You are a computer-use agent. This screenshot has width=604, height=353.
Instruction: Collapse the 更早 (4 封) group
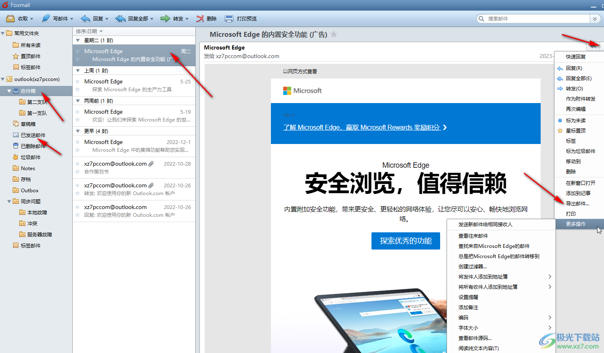78,131
